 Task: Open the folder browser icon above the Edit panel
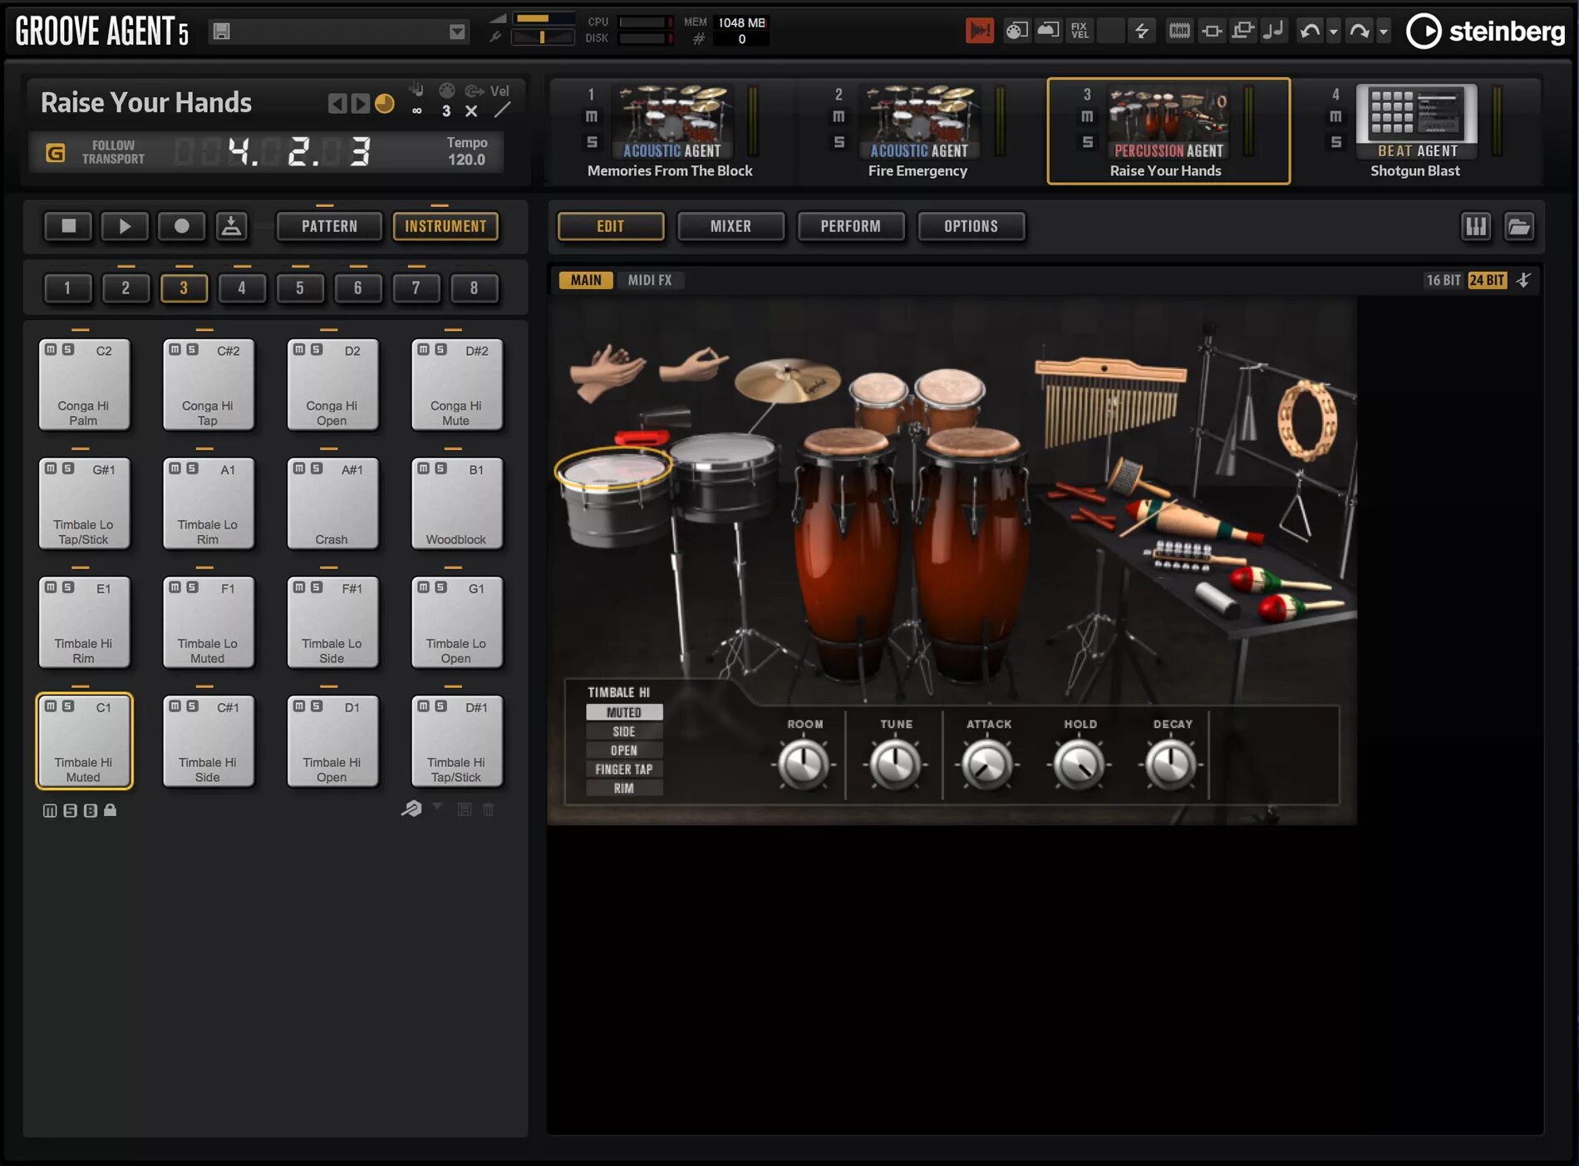pos(1520,226)
